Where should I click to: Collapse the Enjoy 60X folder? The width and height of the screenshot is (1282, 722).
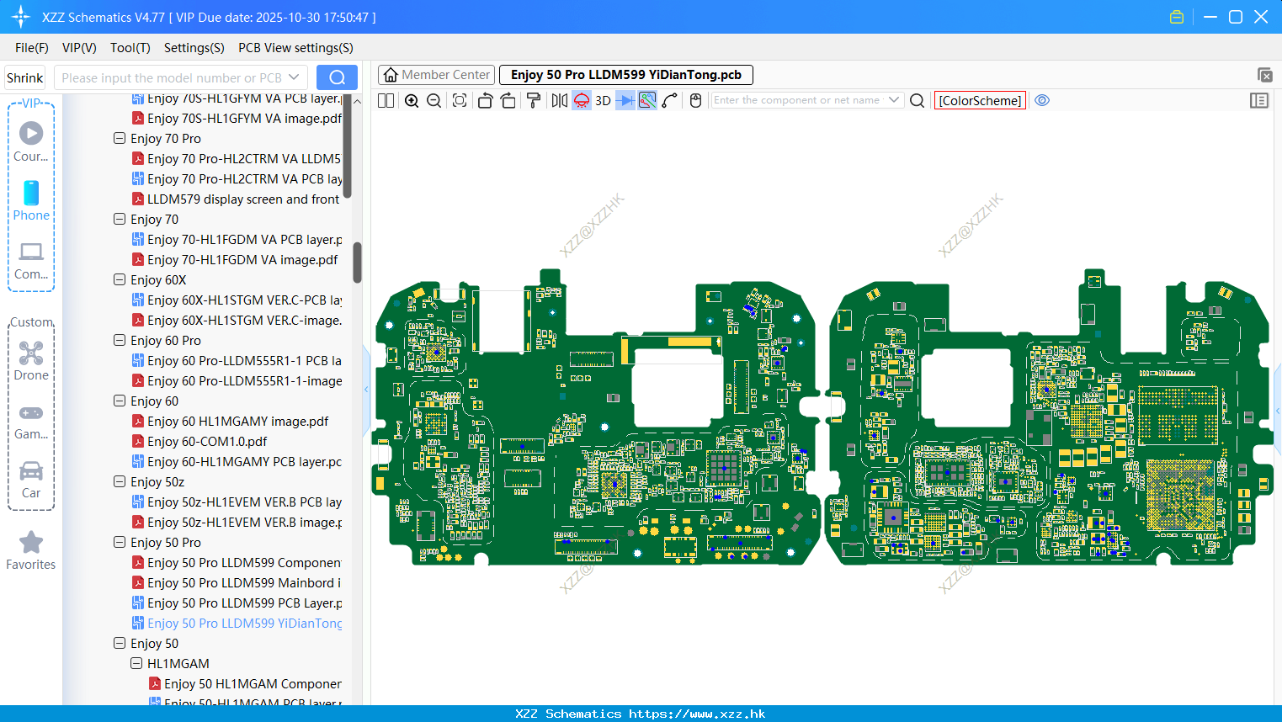[x=120, y=279]
